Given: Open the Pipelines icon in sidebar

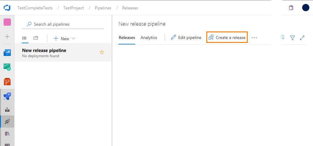Looking at the screenshot, I should (7, 96).
